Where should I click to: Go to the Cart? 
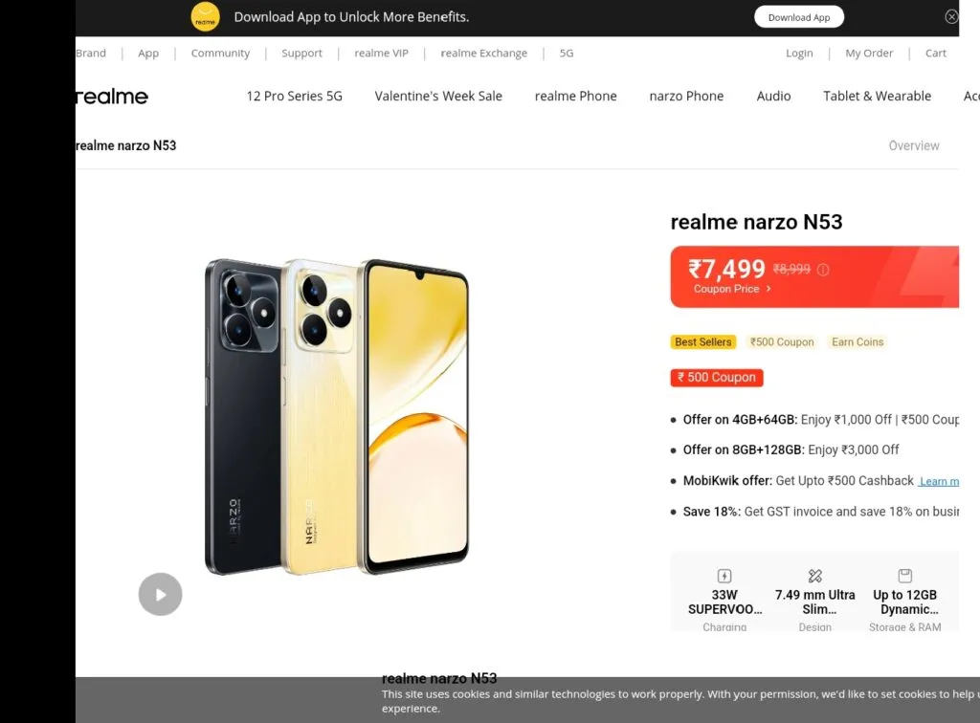coord(936,53)
